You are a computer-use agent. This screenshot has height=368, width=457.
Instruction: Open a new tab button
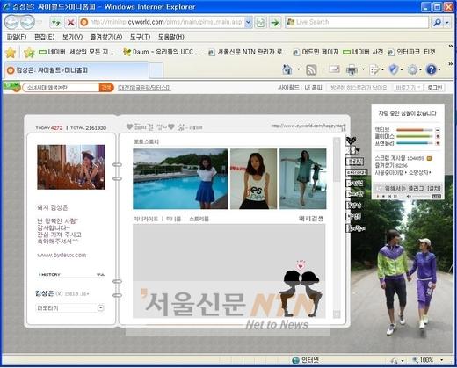point(156,70)
